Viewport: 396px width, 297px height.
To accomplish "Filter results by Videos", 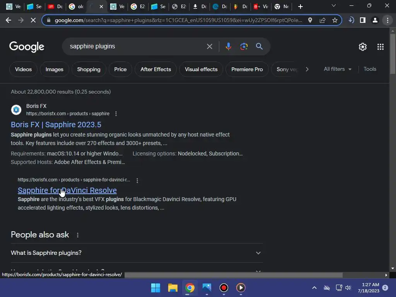I will (x=23, y=69).
